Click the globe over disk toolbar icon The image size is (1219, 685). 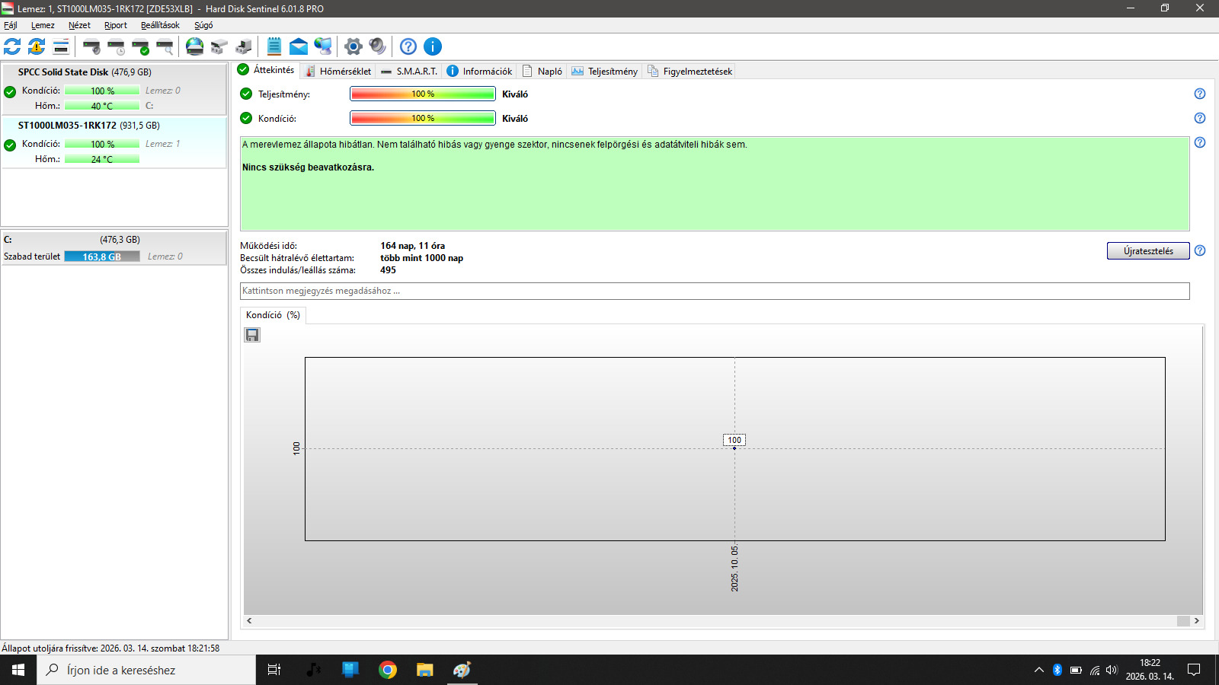click(195, 46)
